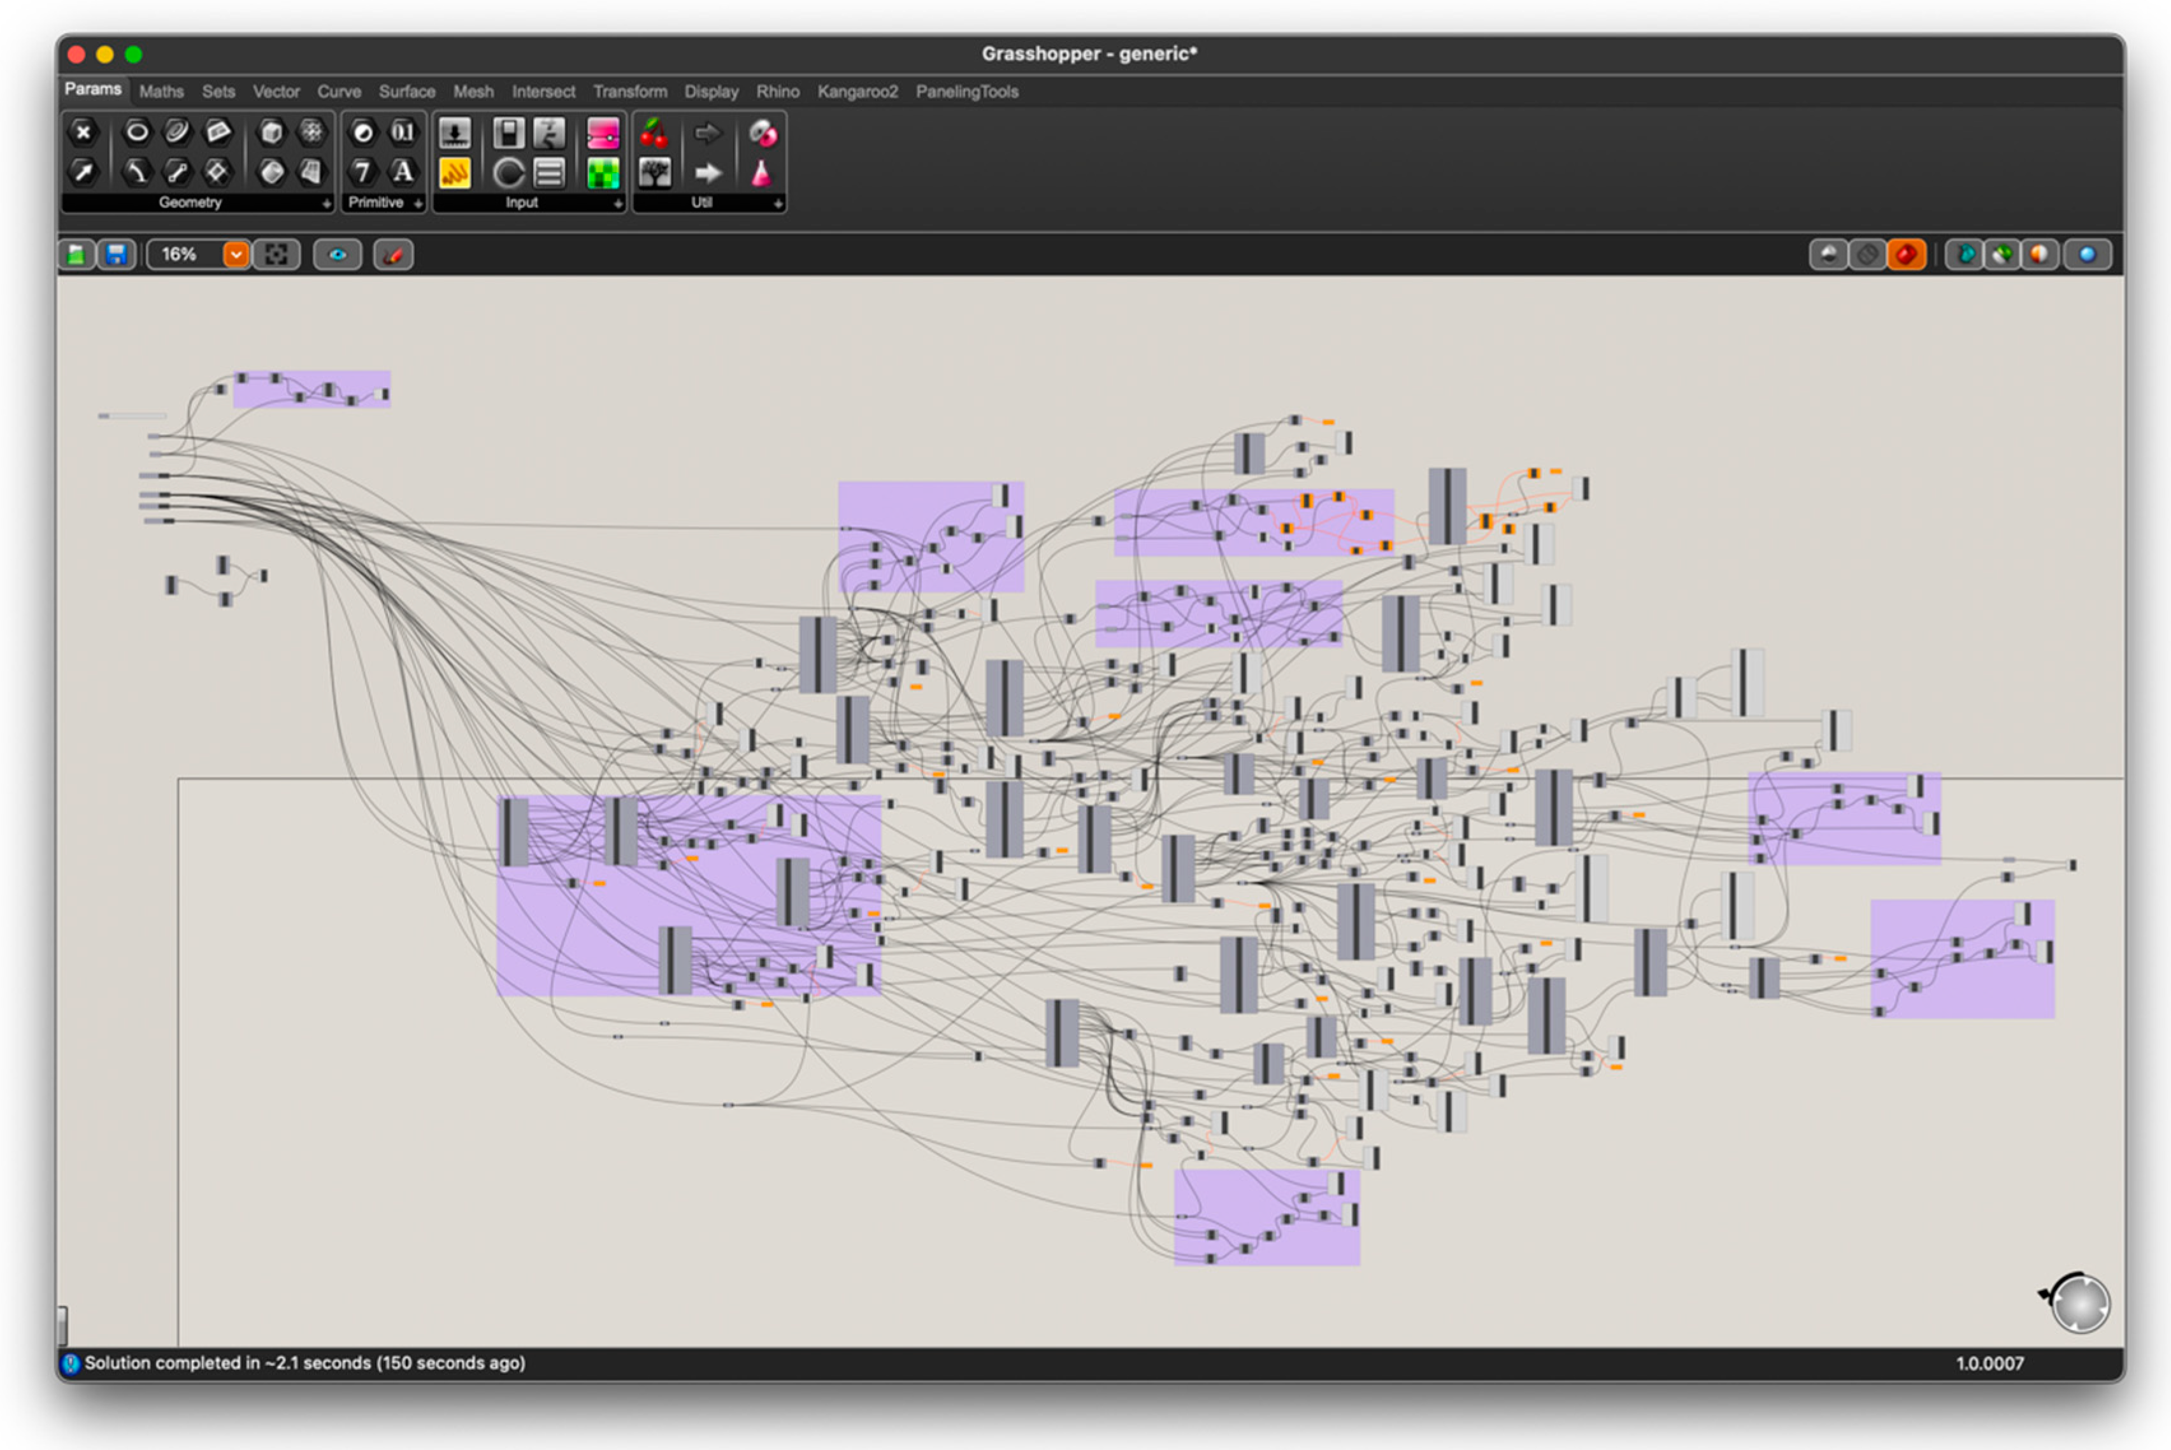Click the blue sphere preview quality button
The image size is (2171, 1450).
coord(2087,254)
